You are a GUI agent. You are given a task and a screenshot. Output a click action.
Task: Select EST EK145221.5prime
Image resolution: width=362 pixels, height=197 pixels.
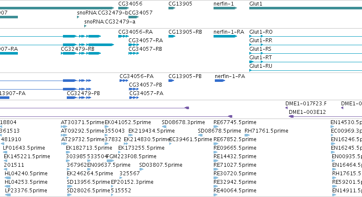tap(27, 157)
